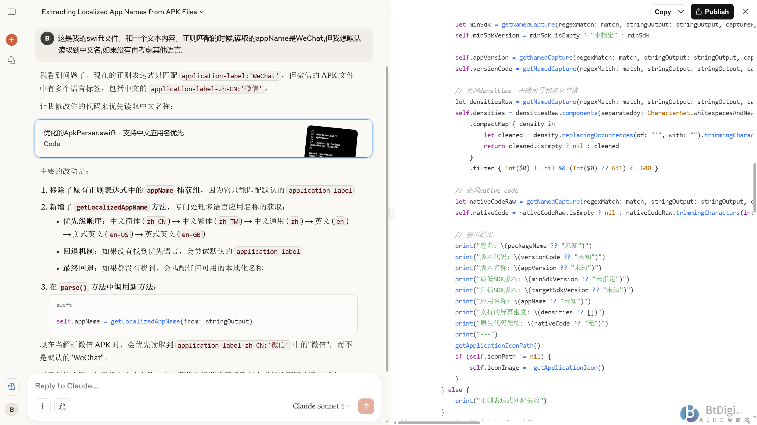This screenshot has width=757, height=425.
Task: Click the Reply to Claude input field
Action: [x=204, y=386]
